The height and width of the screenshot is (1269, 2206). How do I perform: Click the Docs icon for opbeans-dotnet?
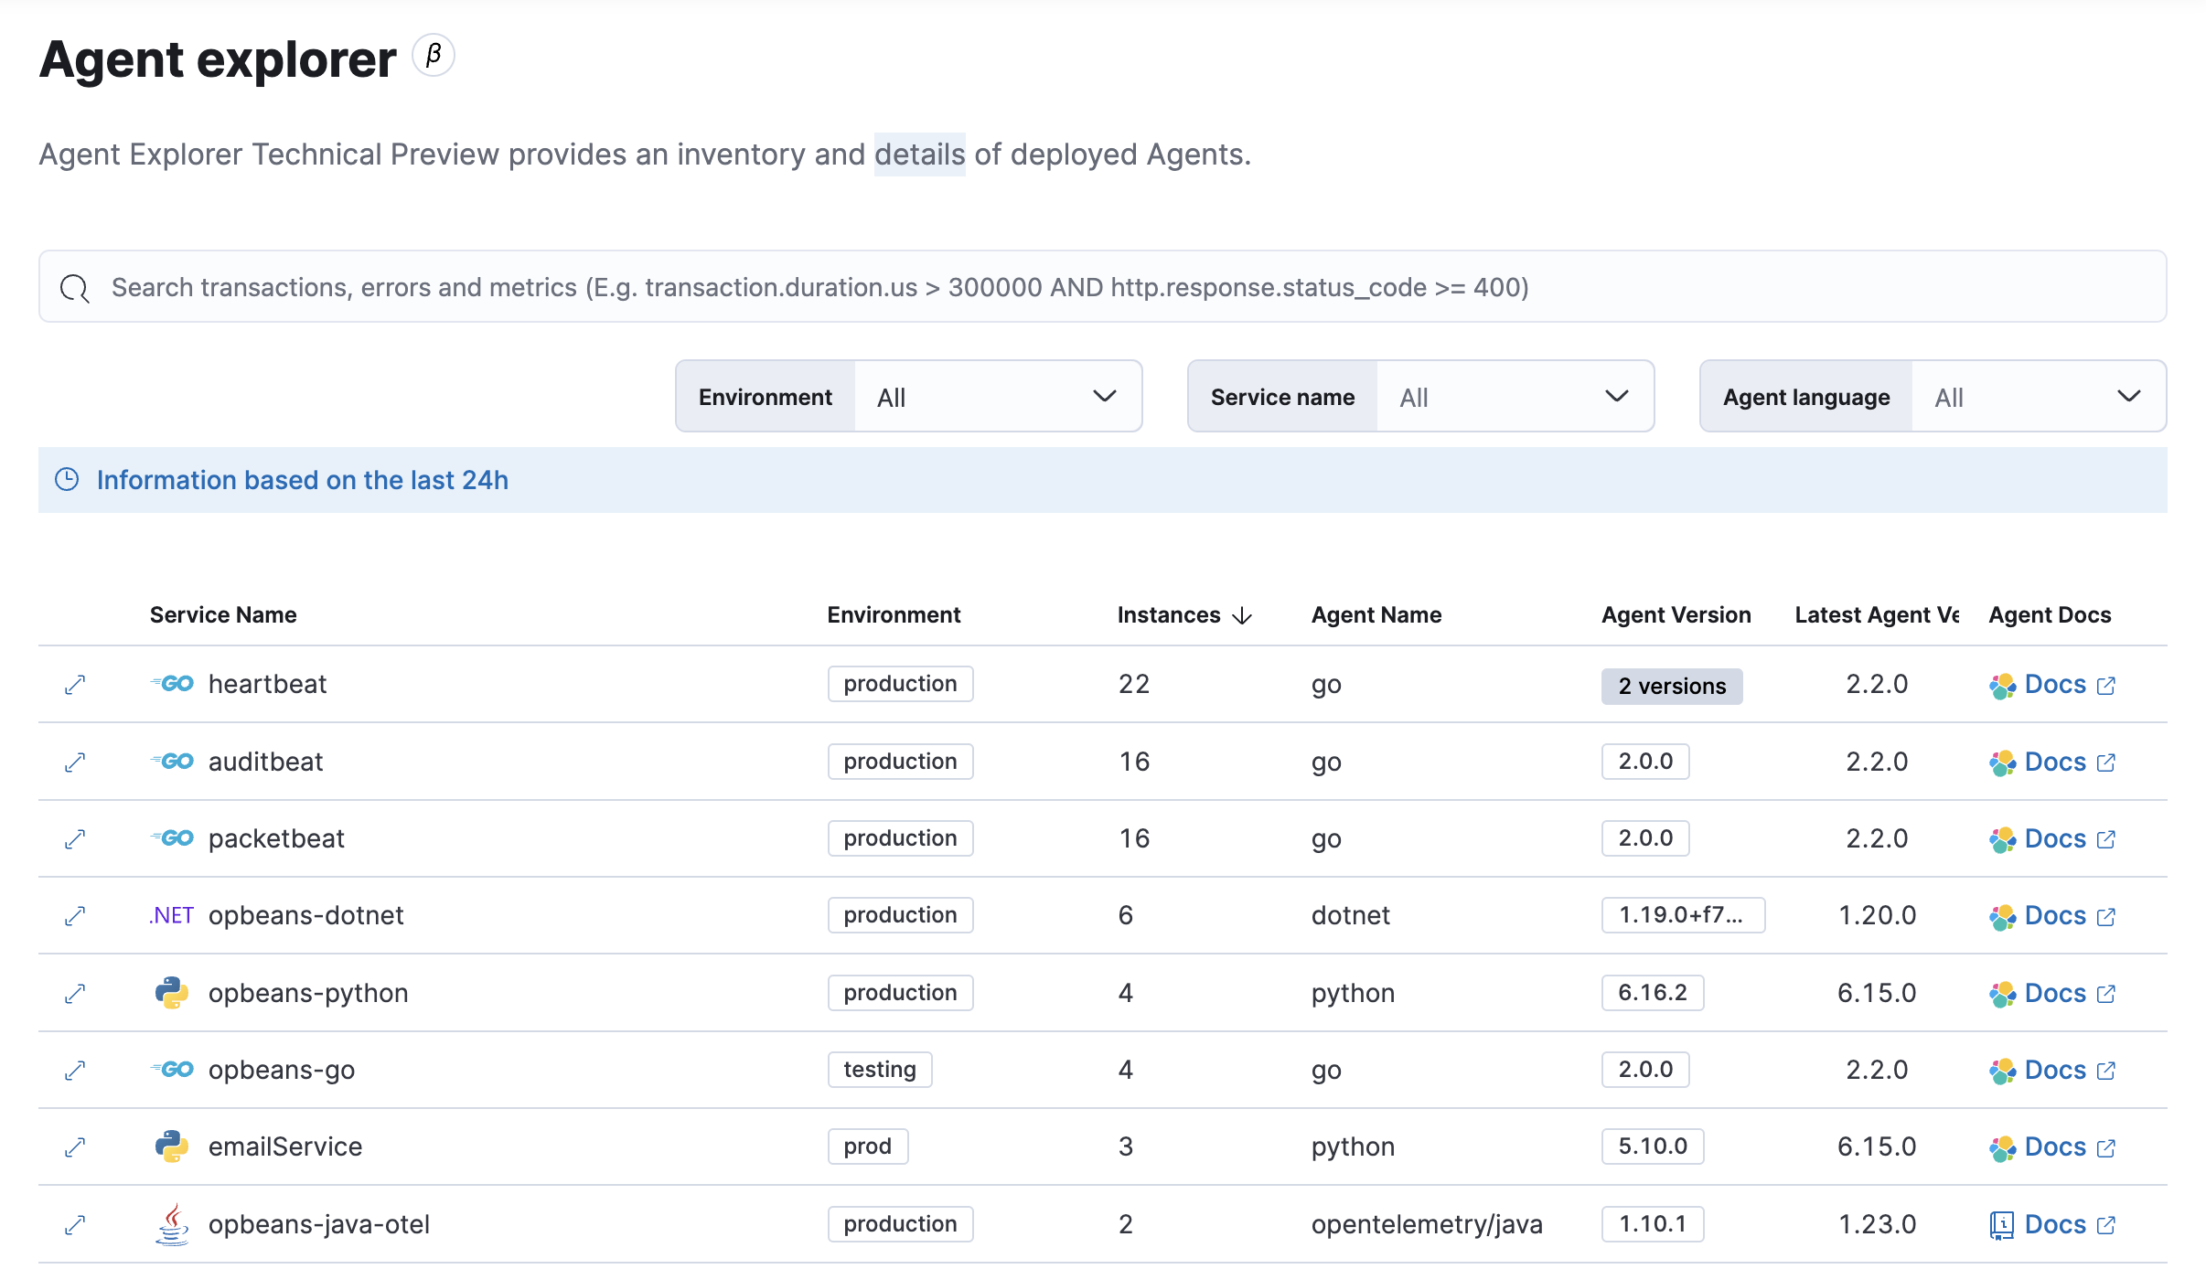[x=2001, y=914]
